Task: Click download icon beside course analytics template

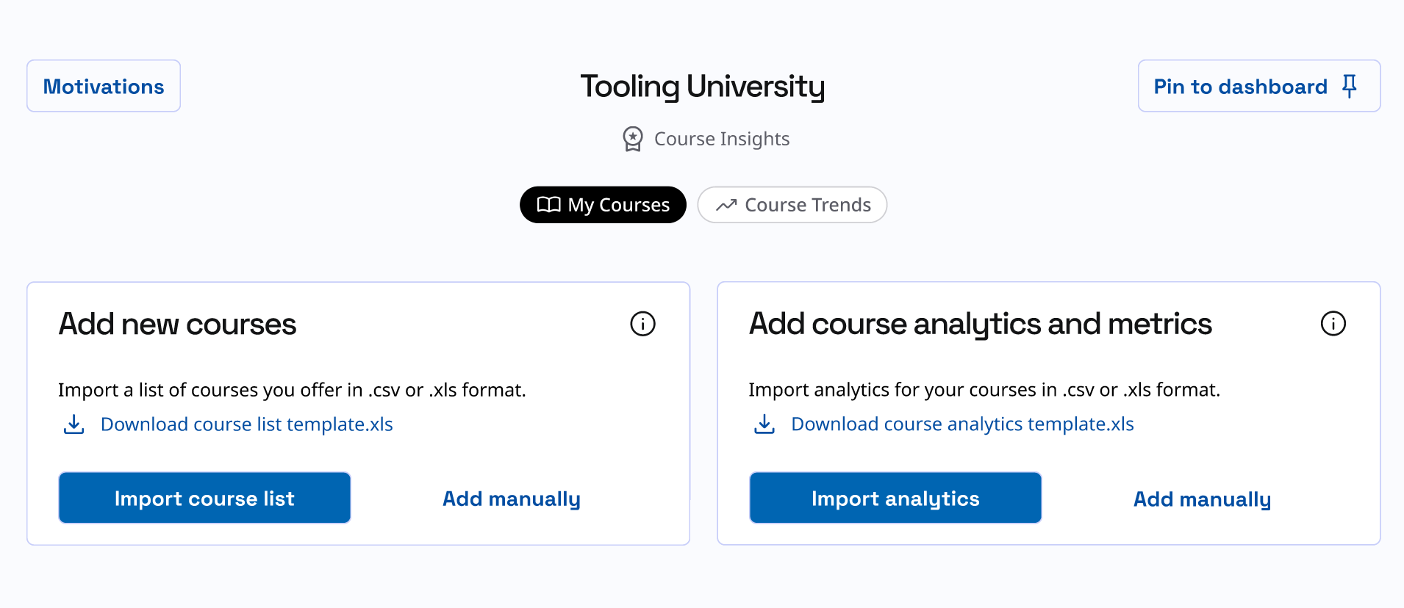Action: (x=764, y=424)
